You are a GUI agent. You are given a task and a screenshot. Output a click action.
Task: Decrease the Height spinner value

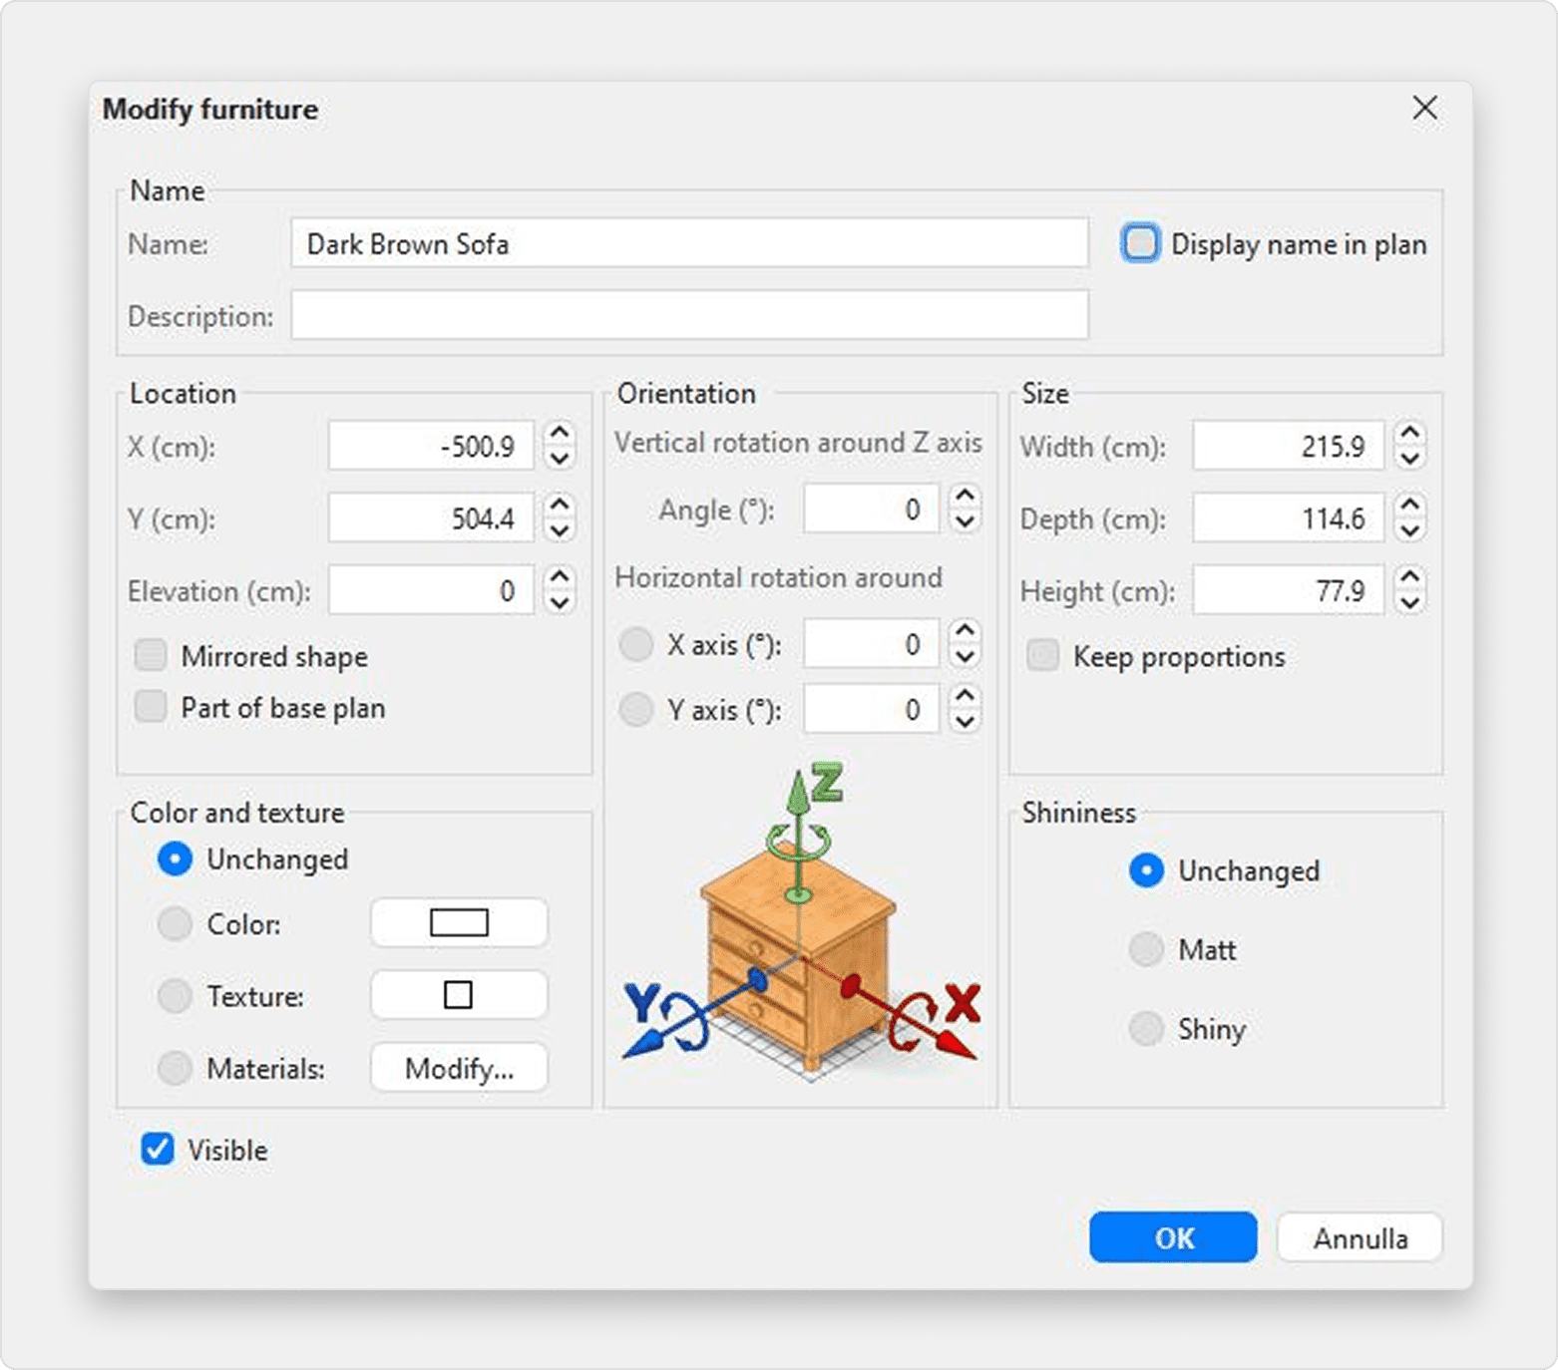pos(1408,603)
